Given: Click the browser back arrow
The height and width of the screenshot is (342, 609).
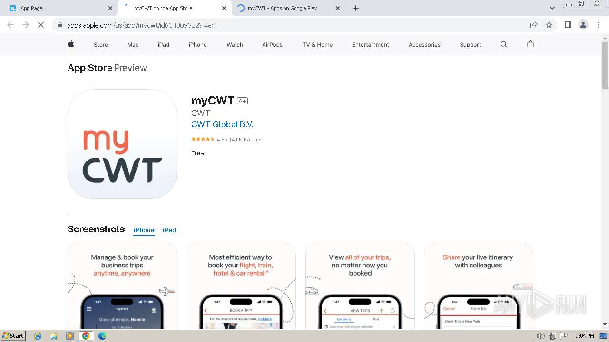Looking at the screenshot, I should point(10,25).
